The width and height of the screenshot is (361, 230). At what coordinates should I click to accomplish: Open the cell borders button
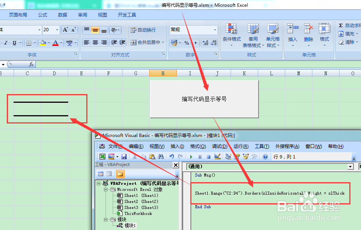[x=29, y=43]
